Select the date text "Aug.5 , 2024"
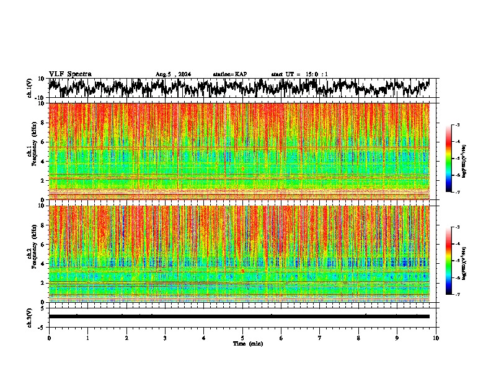Viewport: 491px width, 379px height. coord(173,74)
